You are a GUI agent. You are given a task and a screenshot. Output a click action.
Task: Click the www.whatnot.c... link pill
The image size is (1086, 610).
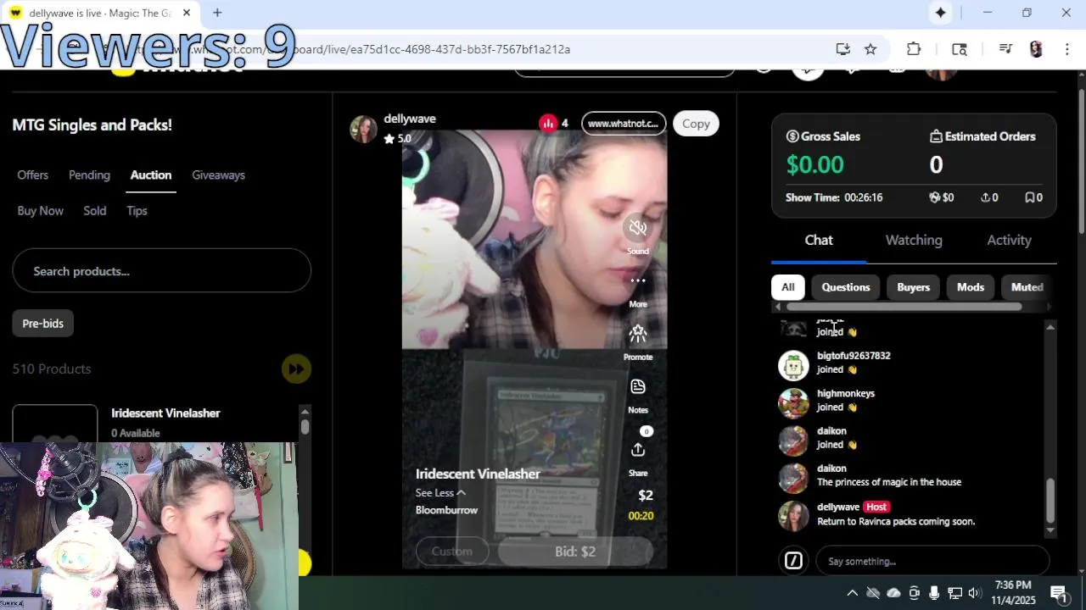pyautogui.click(x=623, y=124)
